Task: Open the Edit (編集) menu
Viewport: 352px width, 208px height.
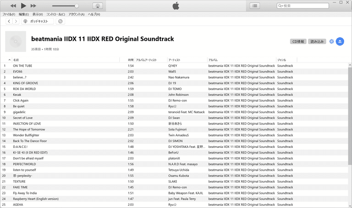Action: pos(24,14)
